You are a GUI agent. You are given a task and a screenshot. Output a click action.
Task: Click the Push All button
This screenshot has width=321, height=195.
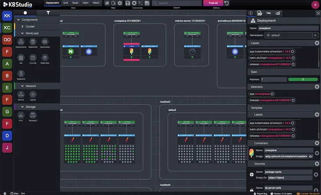[x=213, y=3]
